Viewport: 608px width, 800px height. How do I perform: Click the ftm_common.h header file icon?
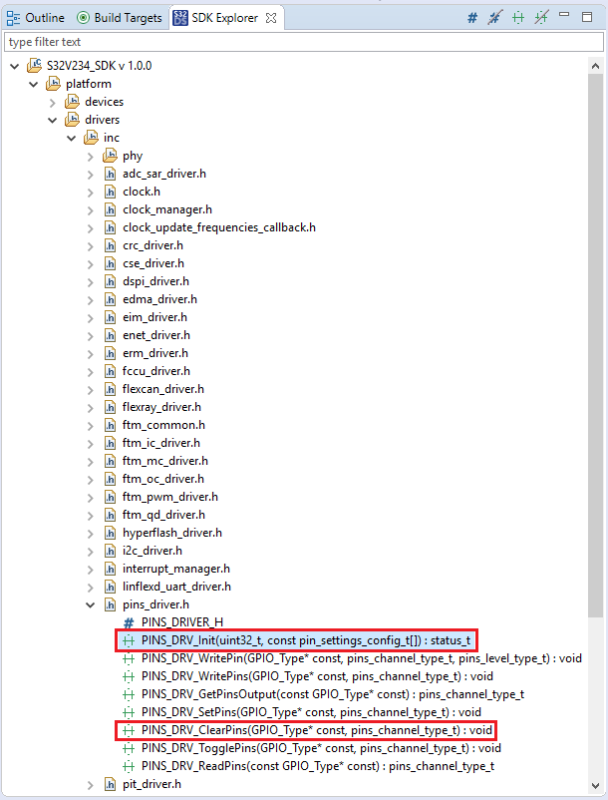click(110, 425)
